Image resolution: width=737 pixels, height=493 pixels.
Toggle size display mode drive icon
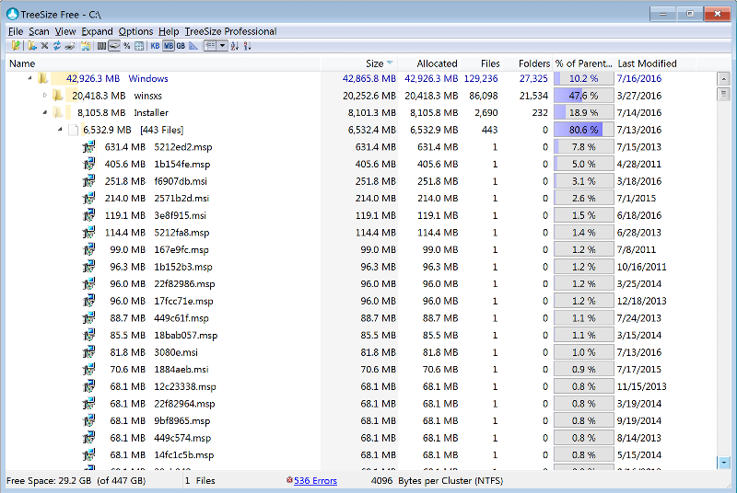114,45
